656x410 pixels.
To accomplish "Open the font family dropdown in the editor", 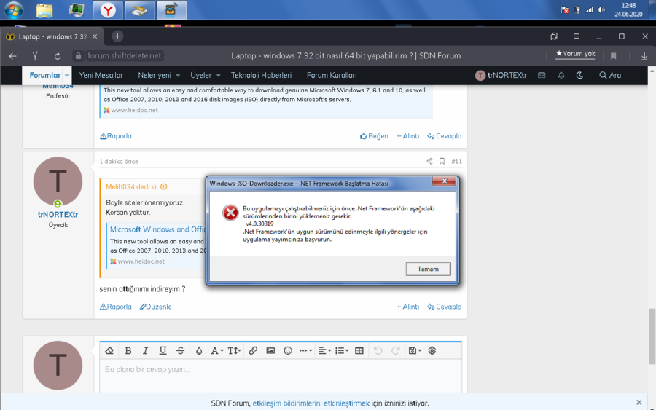I will 216,351.
